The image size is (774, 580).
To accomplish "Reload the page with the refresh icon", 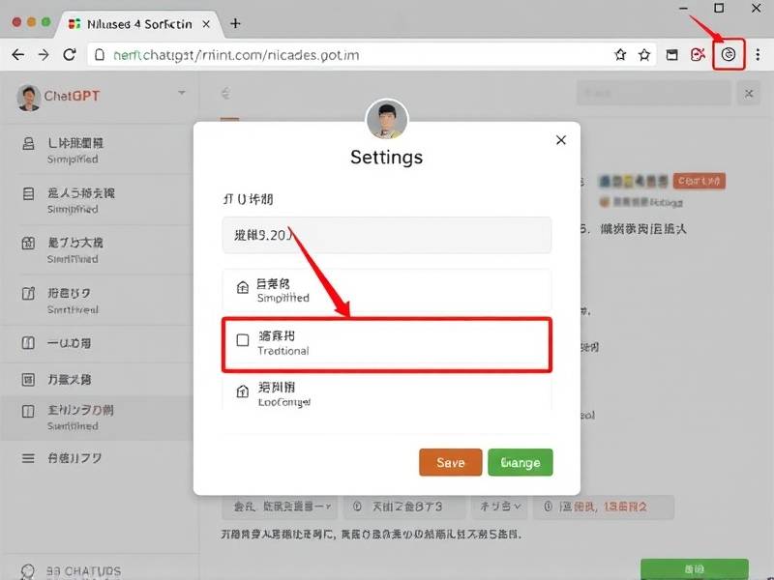I will (70, 55).
